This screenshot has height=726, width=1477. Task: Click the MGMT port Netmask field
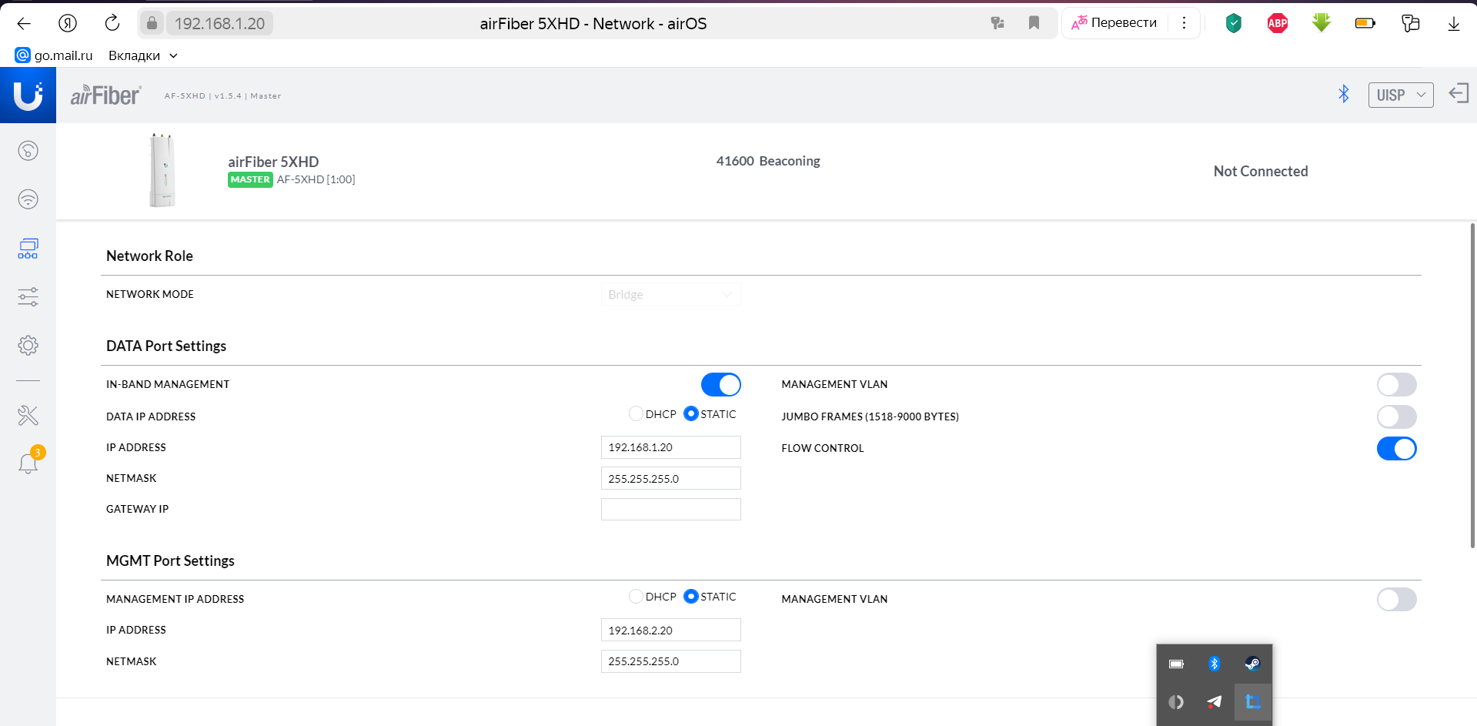pos(670,661)
